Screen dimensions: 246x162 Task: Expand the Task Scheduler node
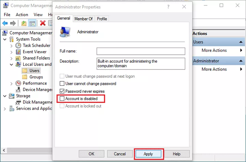(x=12, y=46)
